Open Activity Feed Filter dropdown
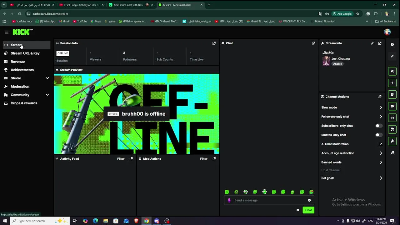Screen dimensions: 400x225 point(121,159)
